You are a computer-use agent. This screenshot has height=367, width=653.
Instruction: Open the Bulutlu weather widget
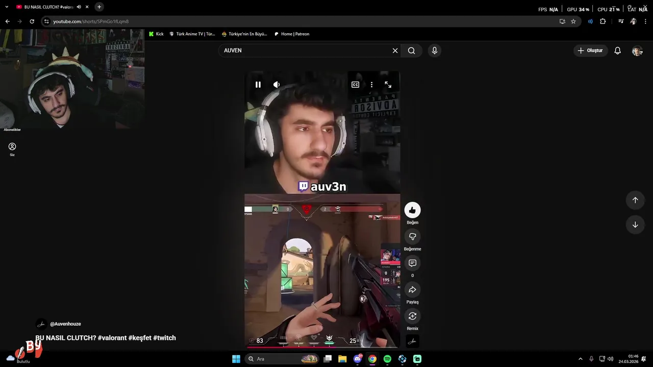pyautogui.click(x=18, y=359)
